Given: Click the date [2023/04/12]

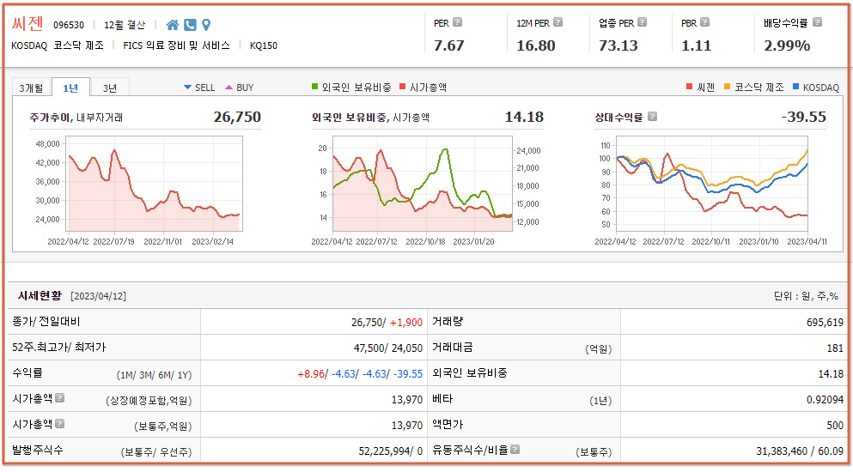Looking at the screenshot, I should (99, 296).
